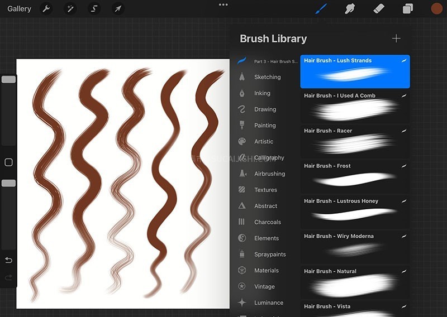The image size is (447, 317).
Task: Return to the Gallery
Action: coord(19,9)
